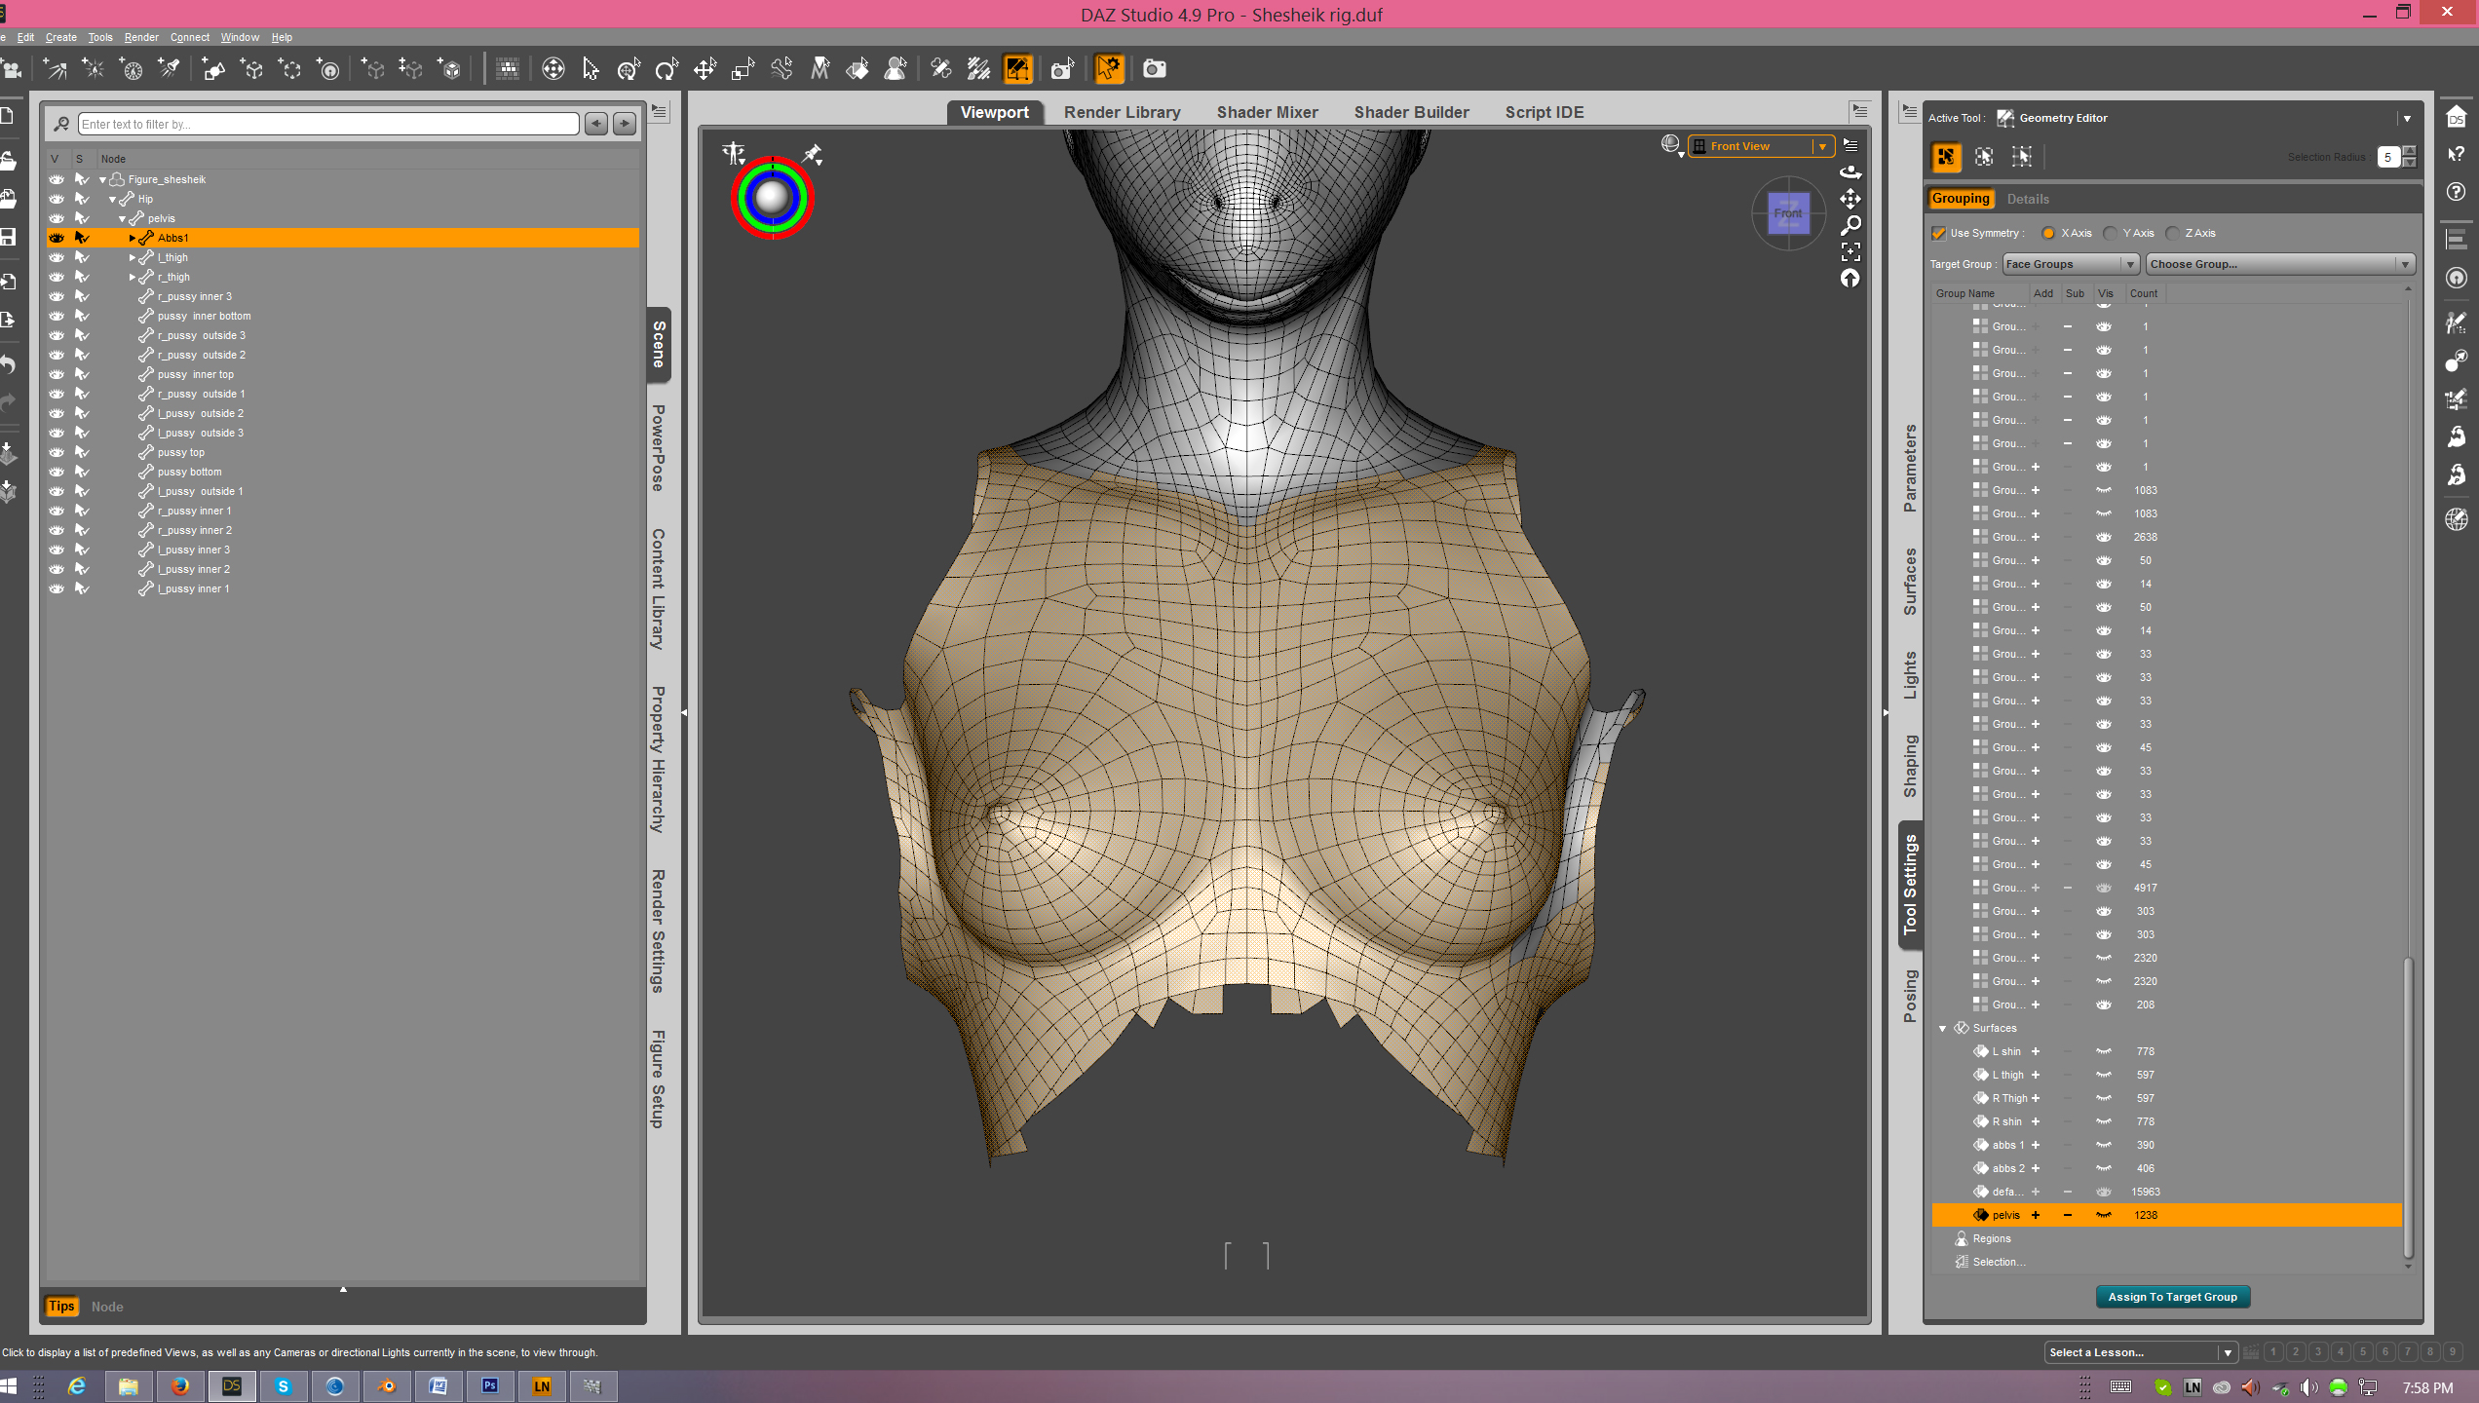2479x1403 pixels.
Task: Open the Render menu
Action: [141, 37]
